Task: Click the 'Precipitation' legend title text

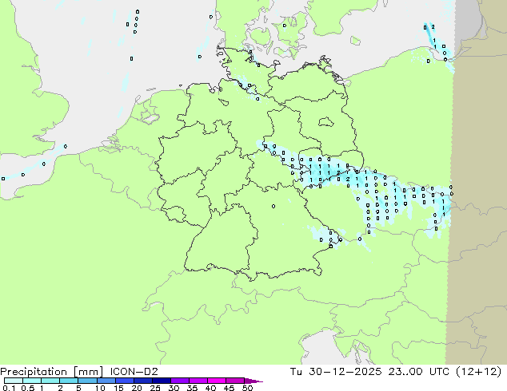Action: pyautogui.click(x=34, y=372)
